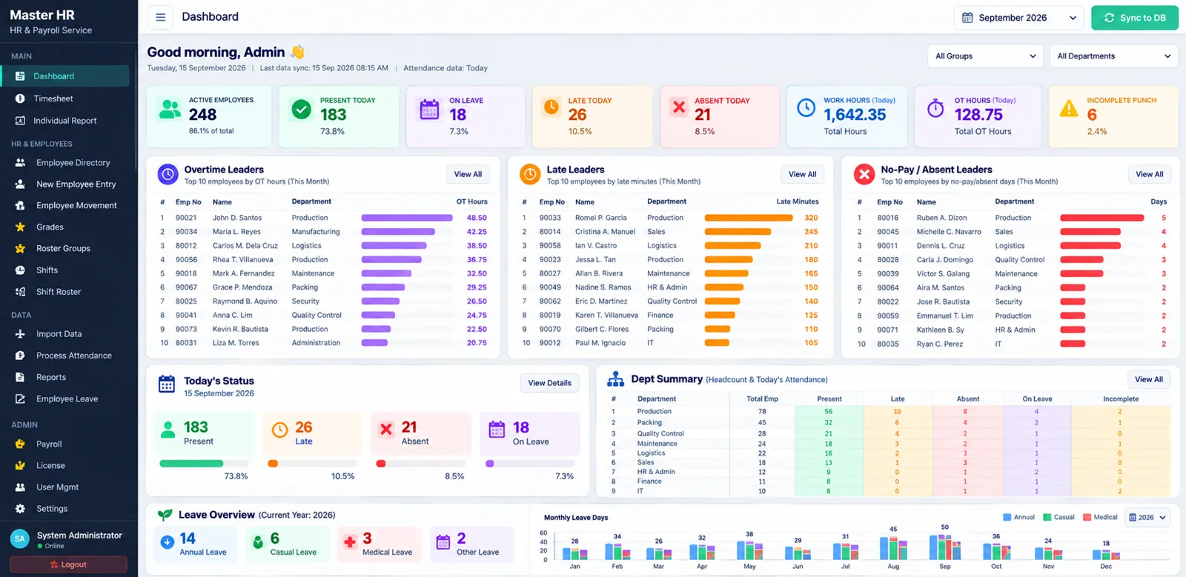Toggle the Annual legend in leave chart
The width and height of the screenshot is (1186, 577).
(1018, 518)
